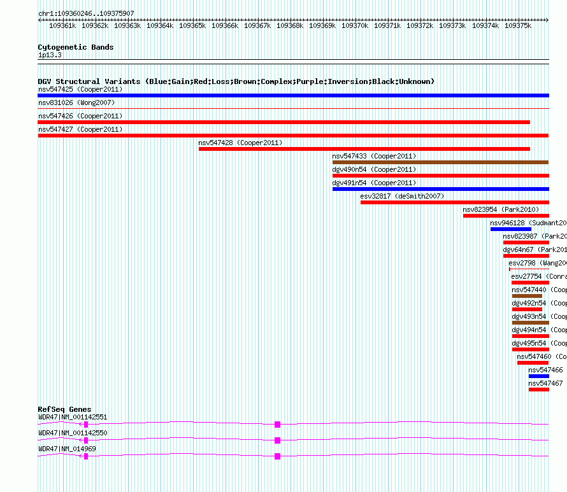This screenshot has height=492, width=567.
Task: Click the large exon box on NM_001142551 track
Action: point(277,425)
